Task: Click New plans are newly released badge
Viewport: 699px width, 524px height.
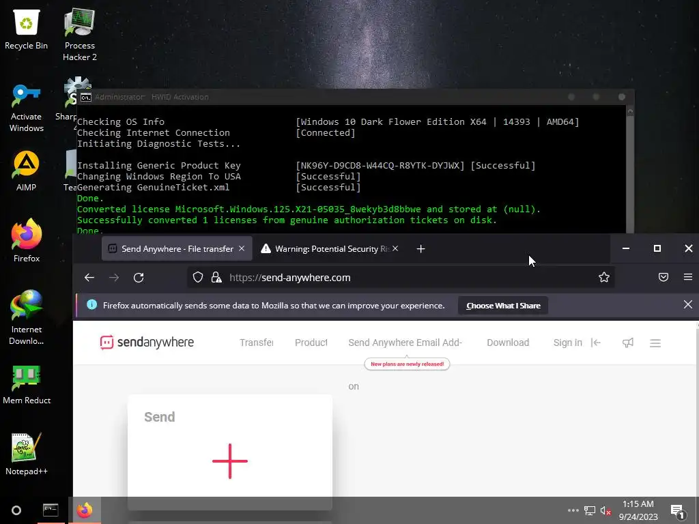Action: coord(407,364)
